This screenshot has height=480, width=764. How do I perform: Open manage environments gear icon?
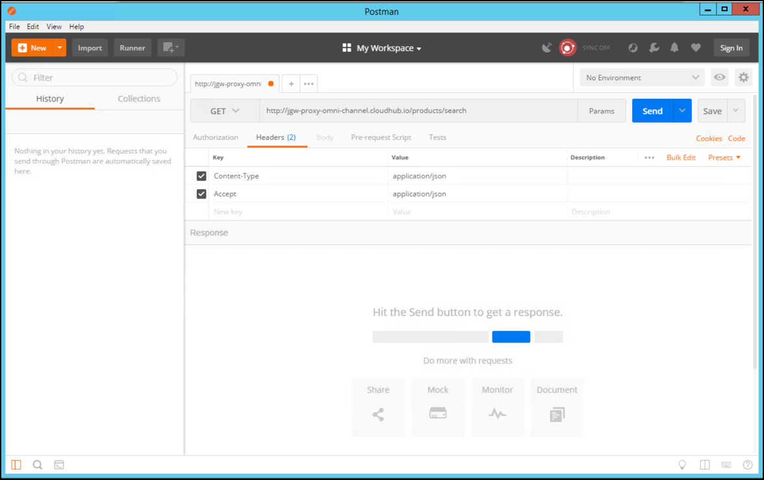pos(743,77)
